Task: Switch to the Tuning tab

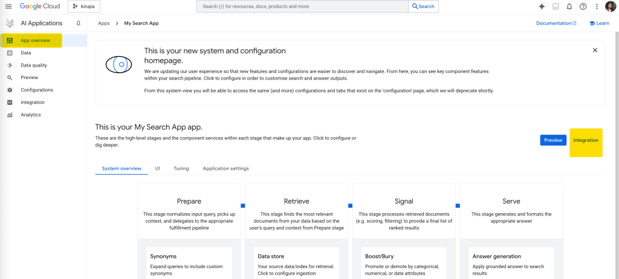Action: tap(181, 168)
